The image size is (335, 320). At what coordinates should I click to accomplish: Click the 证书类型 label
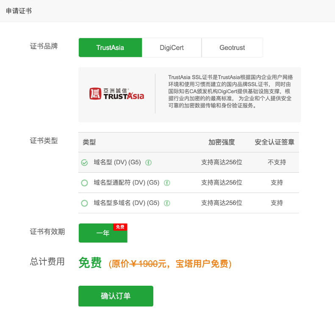[x=44, y=141]
